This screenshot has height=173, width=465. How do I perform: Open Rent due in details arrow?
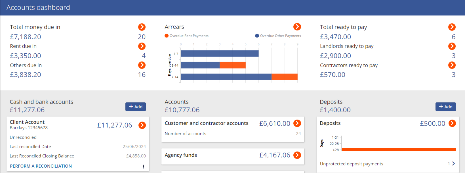142,46
